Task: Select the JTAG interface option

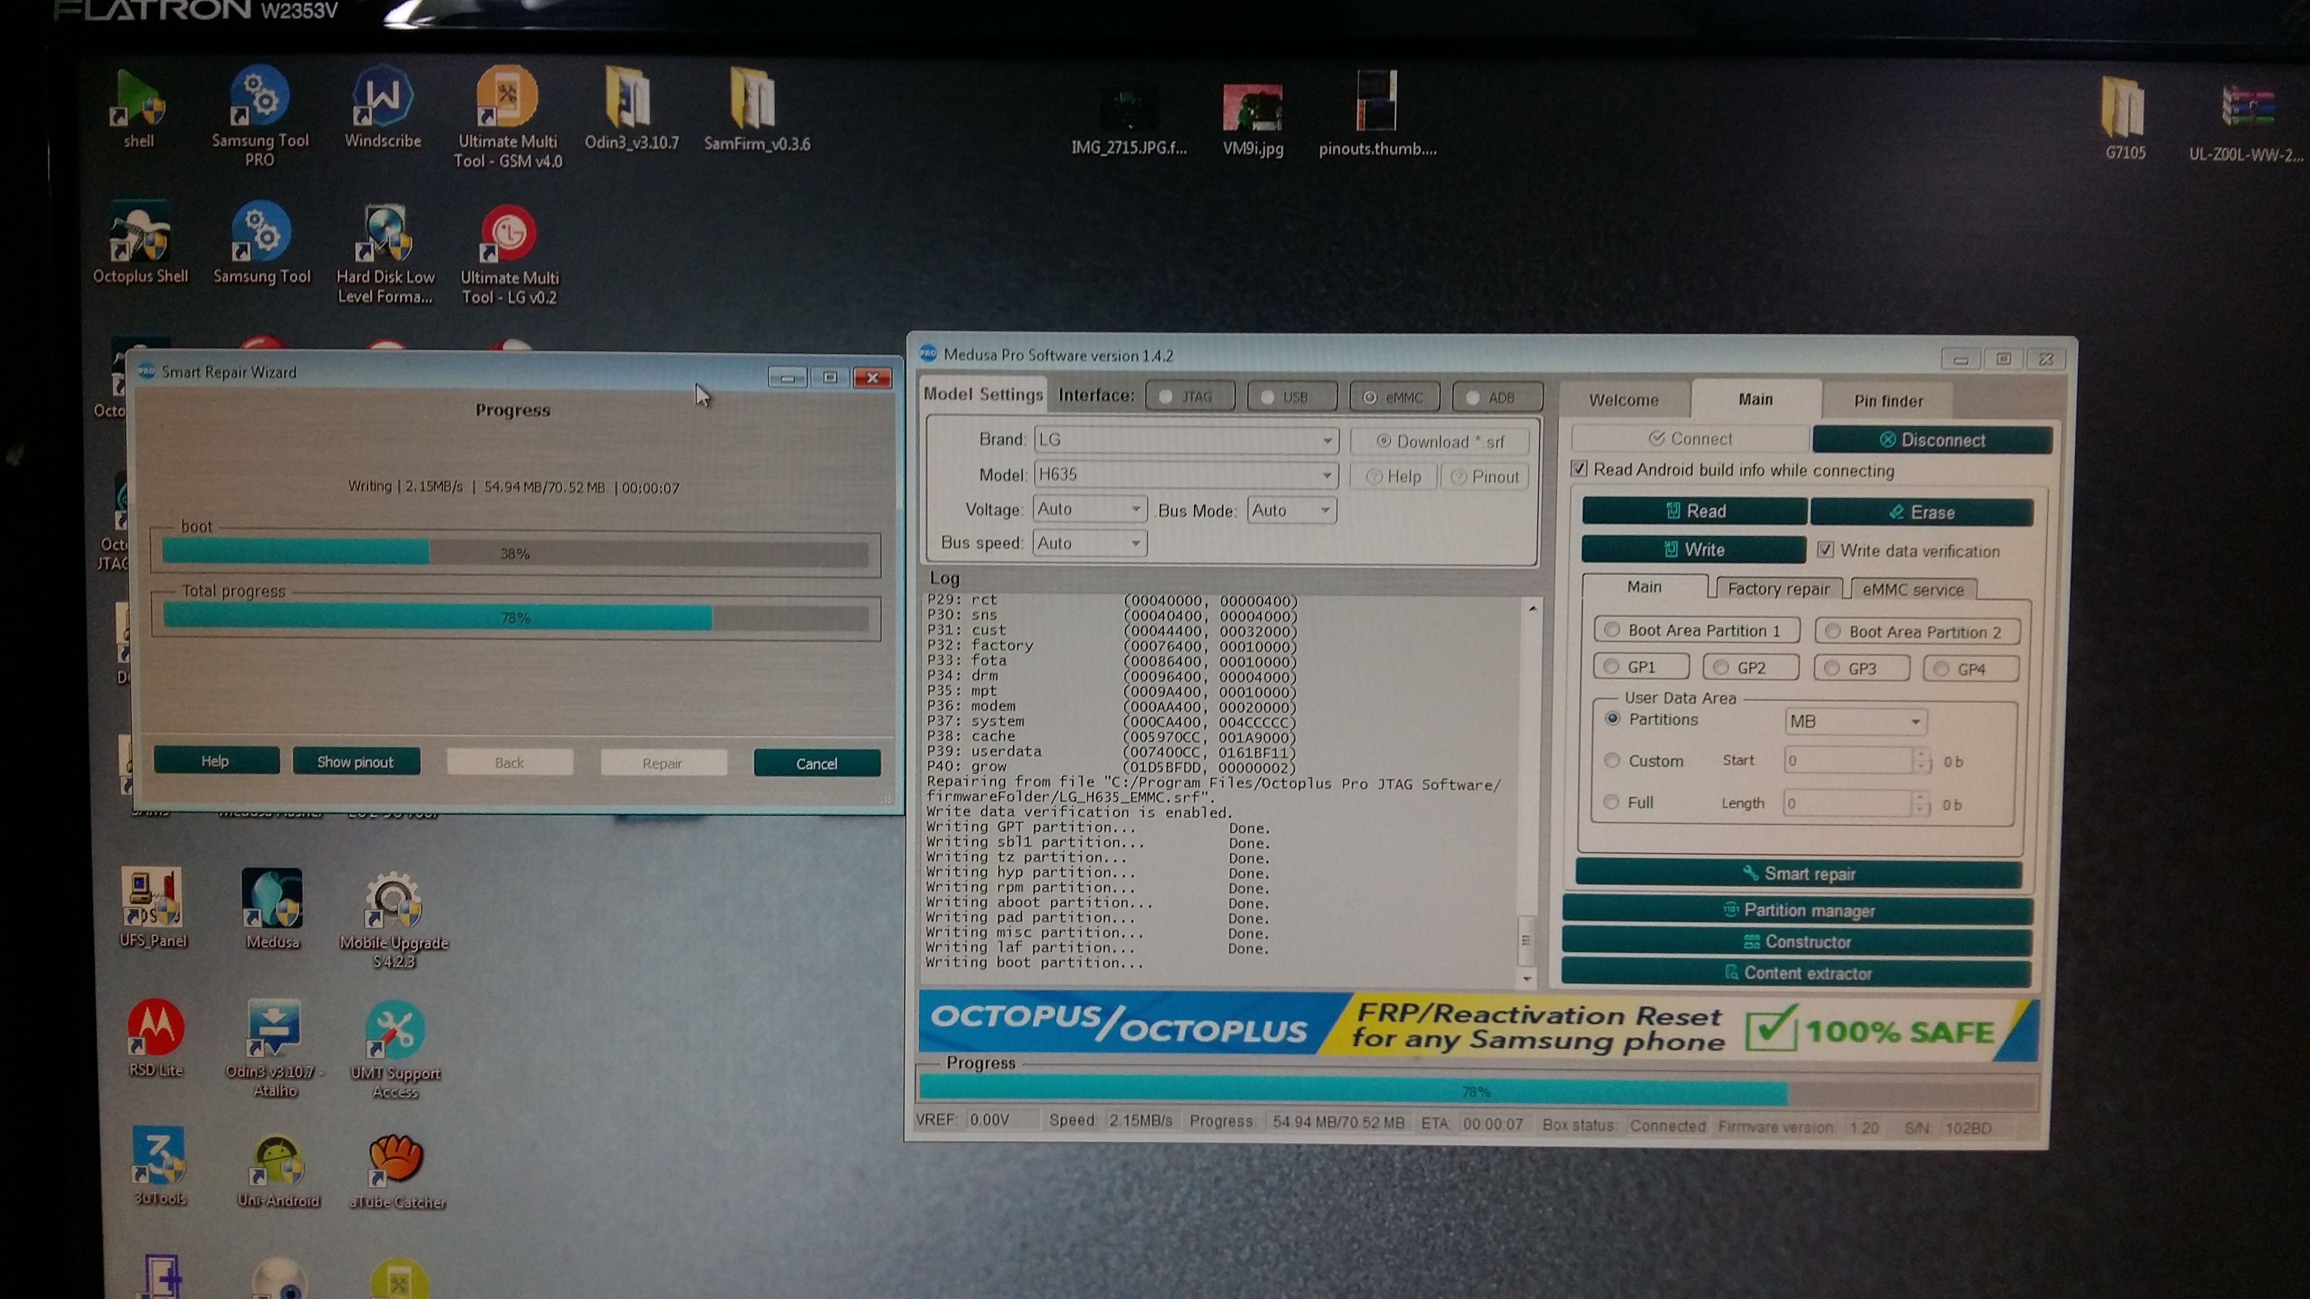Action: click(x=1189, y=396)
